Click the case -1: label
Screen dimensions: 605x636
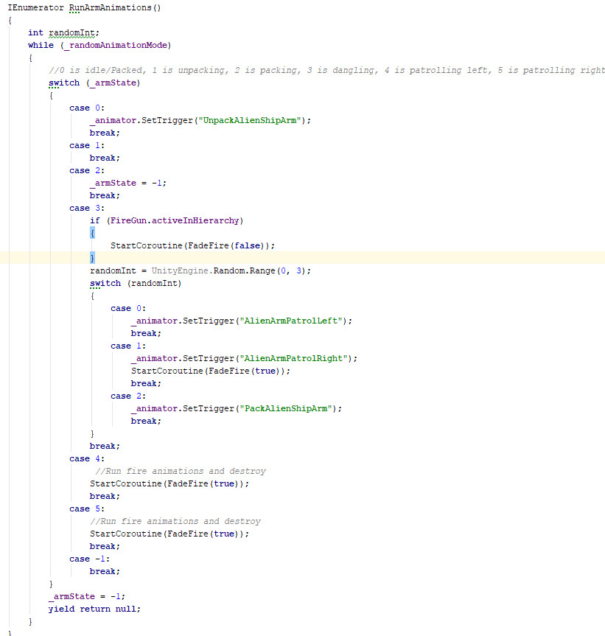pos(89,559)
